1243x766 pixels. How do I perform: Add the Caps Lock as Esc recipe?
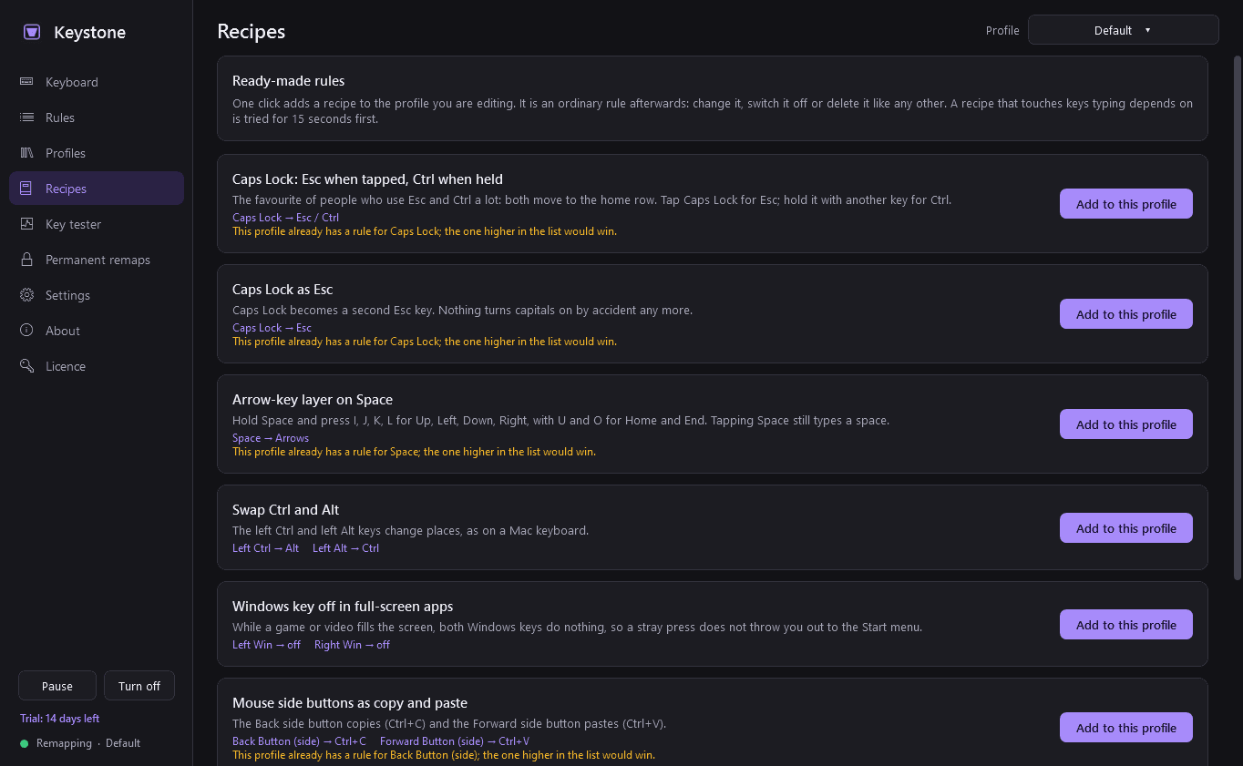coord(1125,314)
